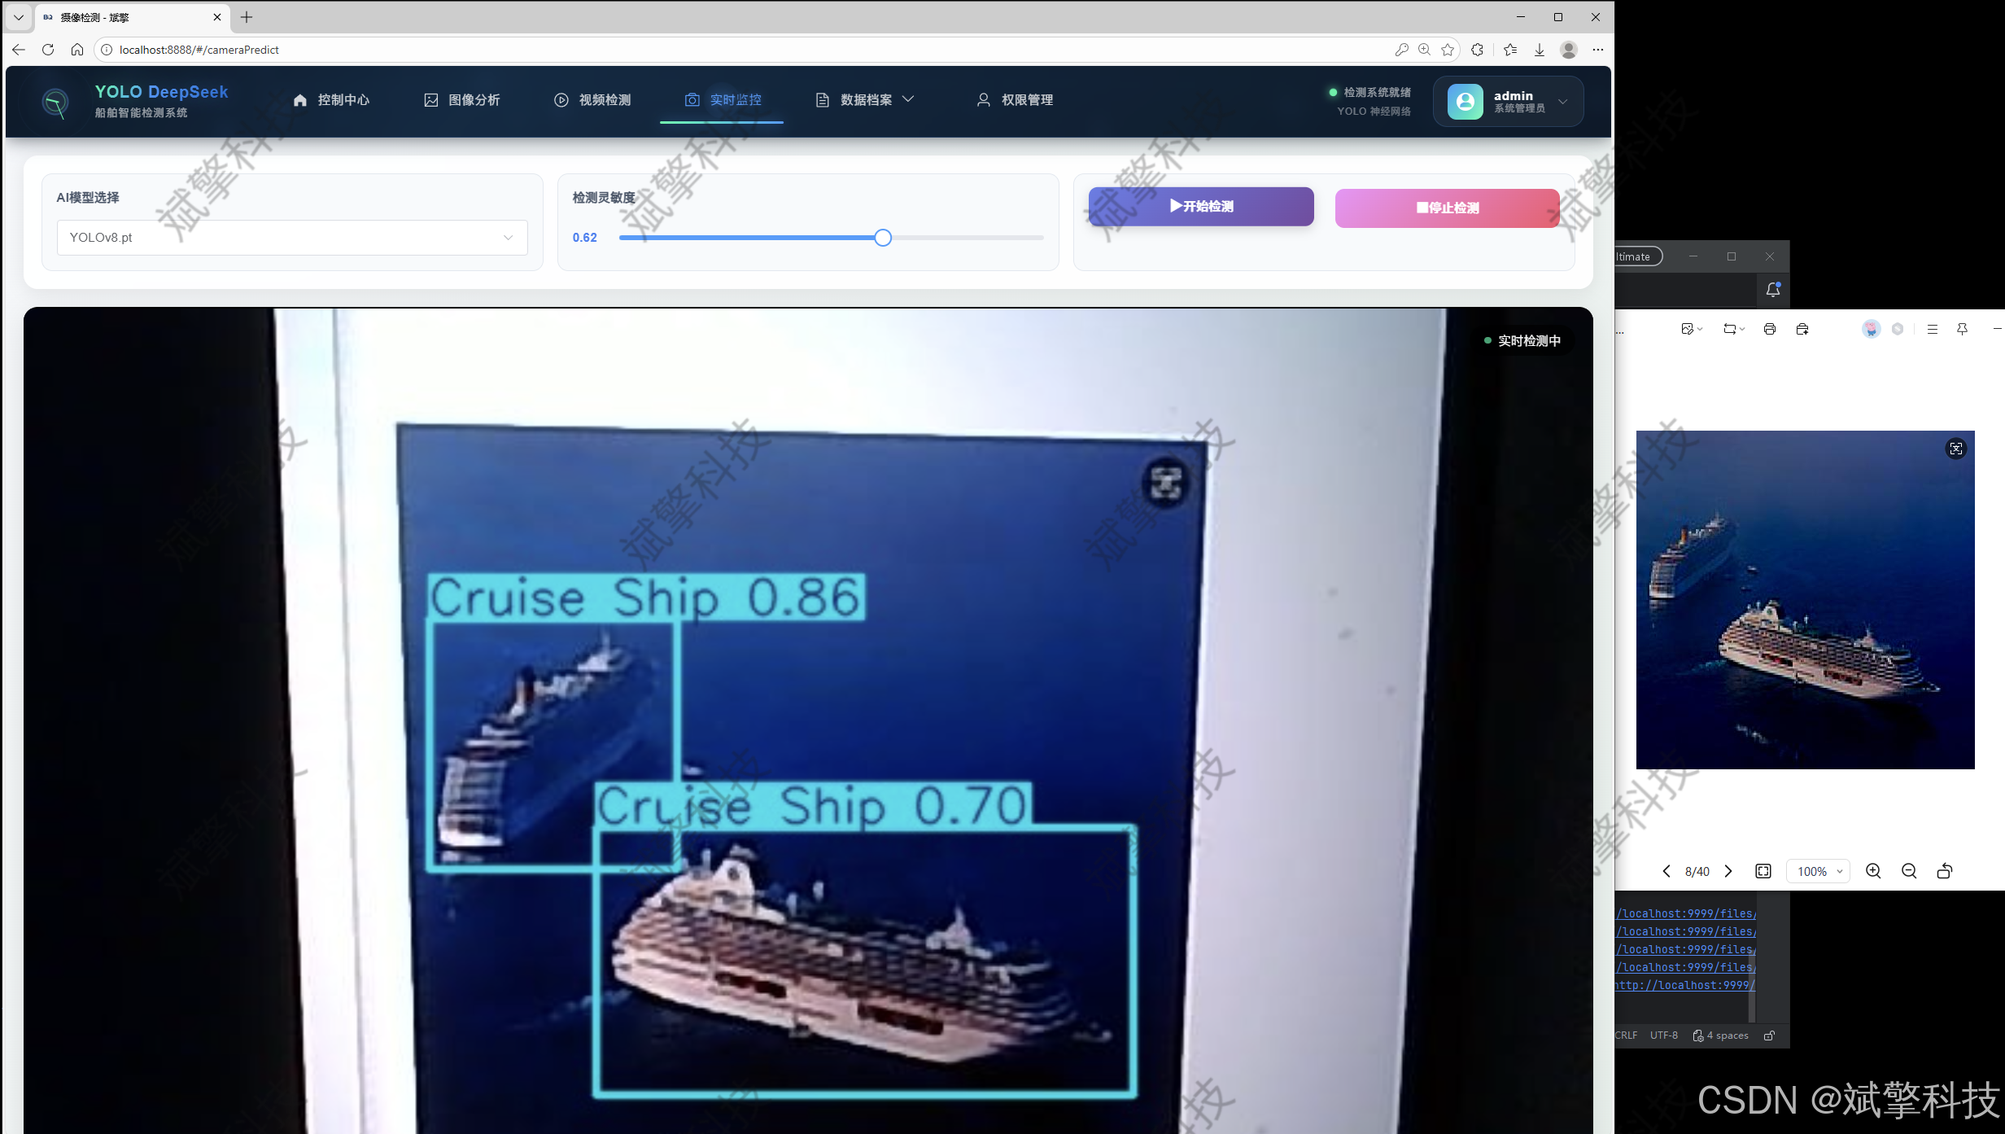This screenshot has width=2005, height=1134.
Task: Click the 检测灵敏度 slider handle
Action: point(883,238)
